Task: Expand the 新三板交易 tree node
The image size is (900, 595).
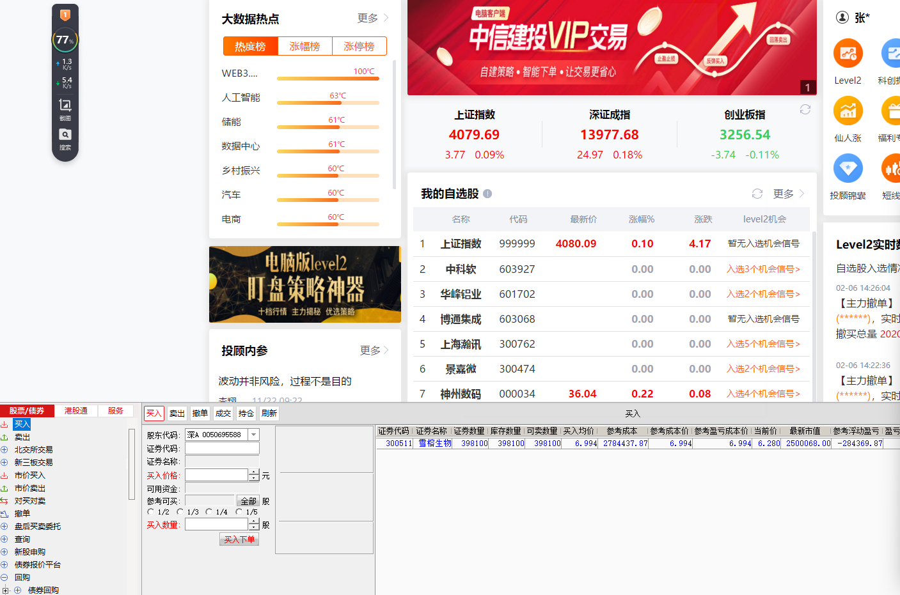Action: point(4,463)
